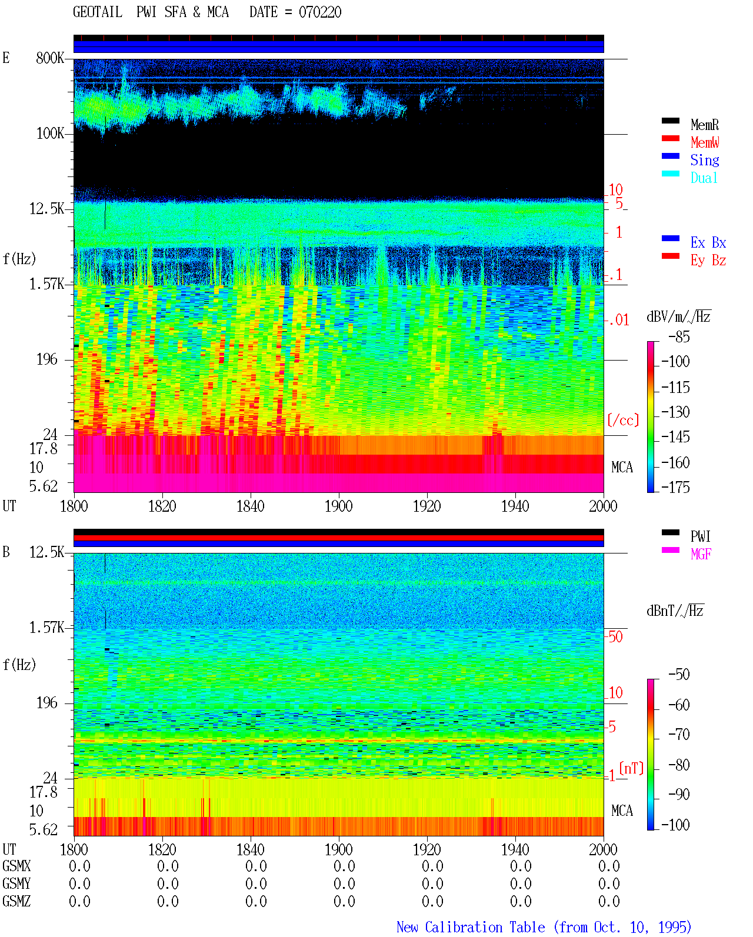The height and width of the screenshot is (937, 753).
Task: Click the "-175" color scale value
Action: [x=675, y=487]
